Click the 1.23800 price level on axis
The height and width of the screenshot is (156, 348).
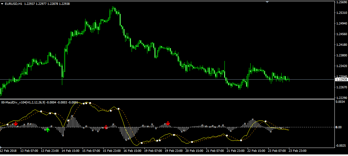click(341, 55)
